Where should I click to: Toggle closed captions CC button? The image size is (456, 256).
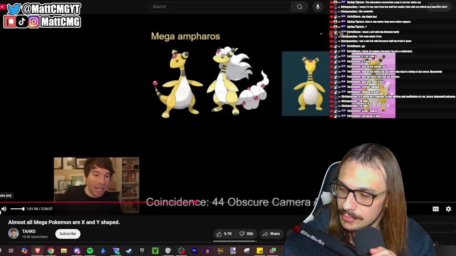tap(436, 209)
